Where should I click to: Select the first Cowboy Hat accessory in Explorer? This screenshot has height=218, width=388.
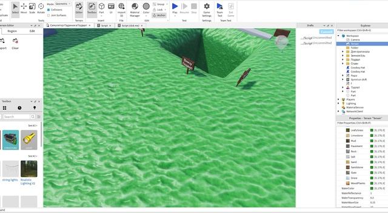click(x=358, y=67)
